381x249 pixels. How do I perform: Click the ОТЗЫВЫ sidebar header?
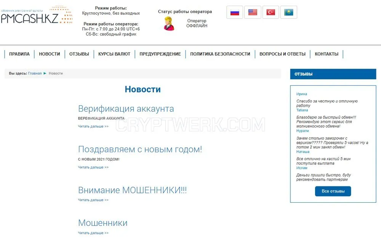[x=333, y=74]
